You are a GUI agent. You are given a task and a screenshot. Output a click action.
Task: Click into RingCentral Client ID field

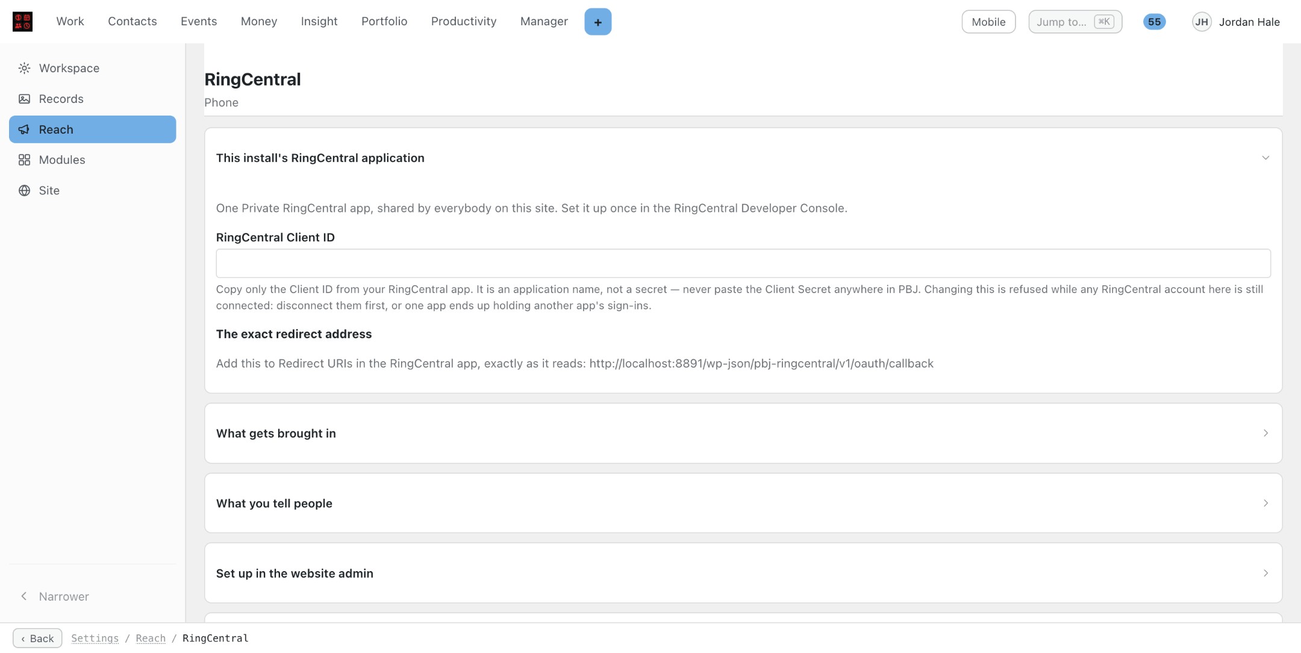743,264
